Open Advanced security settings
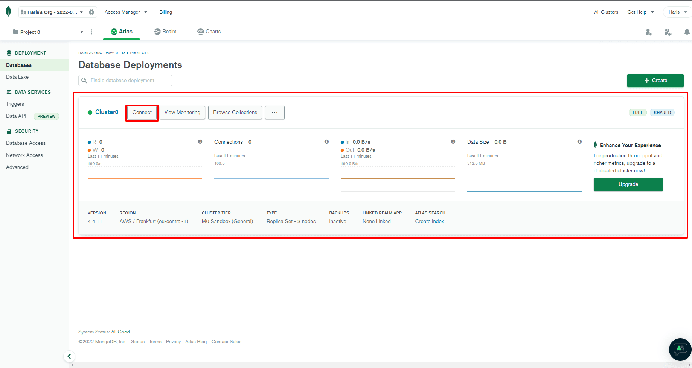Image resolution: width=692 pixels, height=368 pixels. [x=17, y=167]
